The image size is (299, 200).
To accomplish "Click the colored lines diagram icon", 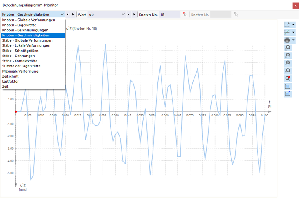I will (287, 33).
